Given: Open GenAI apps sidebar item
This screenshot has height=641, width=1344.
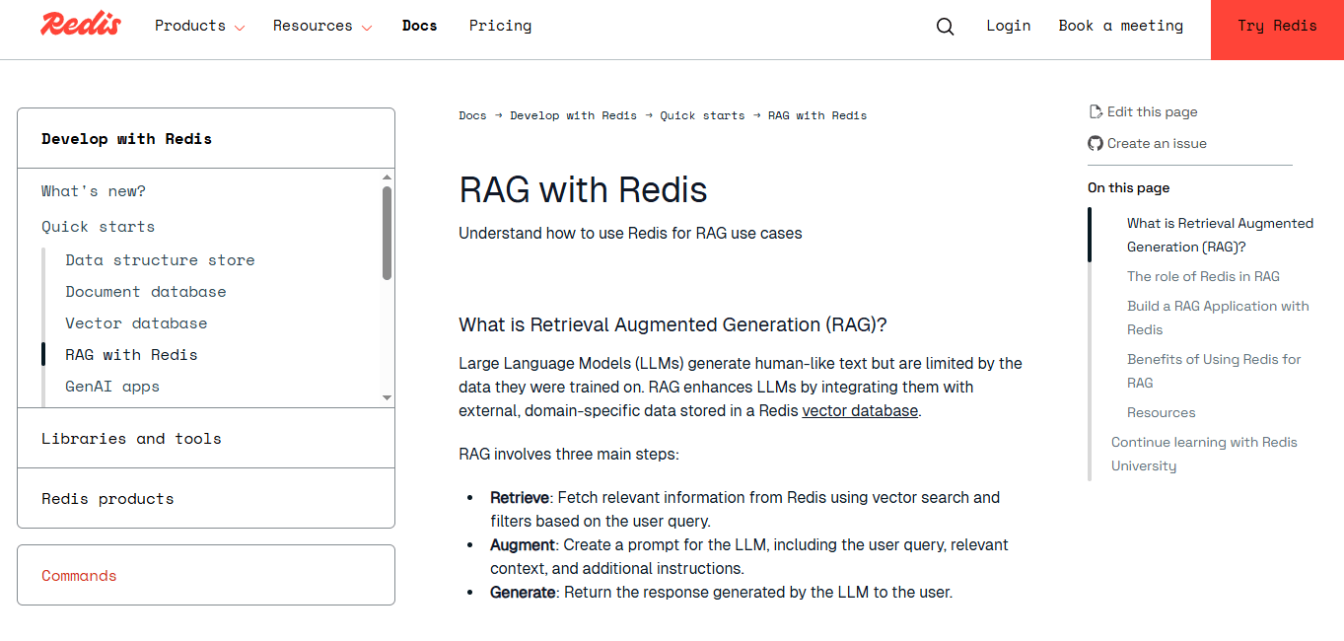Looking at the screenshot, I should click(112, 387).
